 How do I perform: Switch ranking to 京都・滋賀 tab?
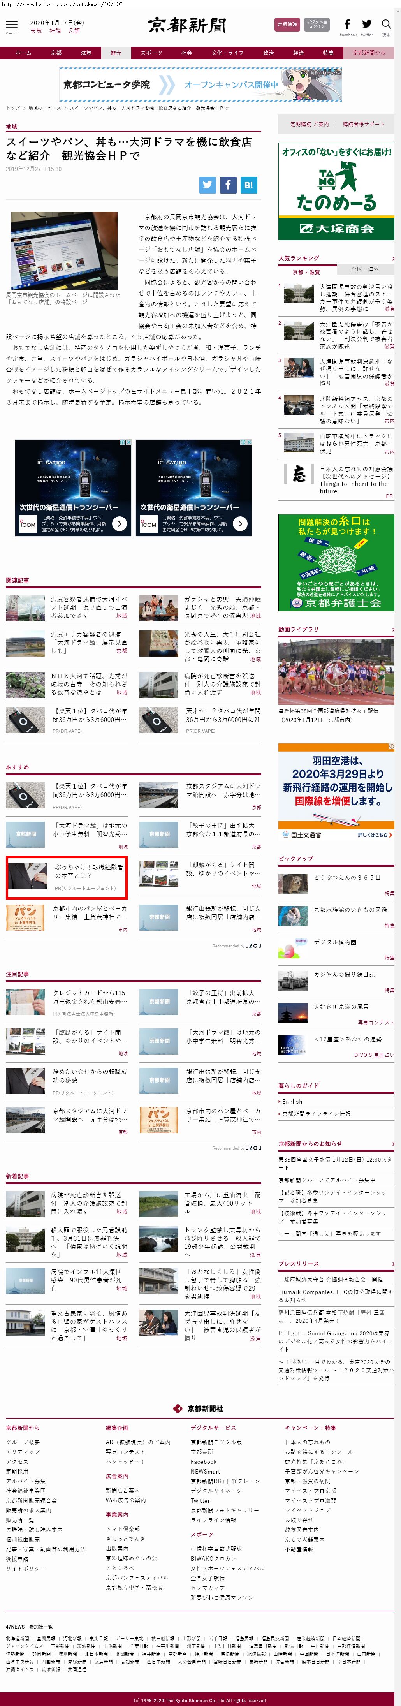point(306,272)
